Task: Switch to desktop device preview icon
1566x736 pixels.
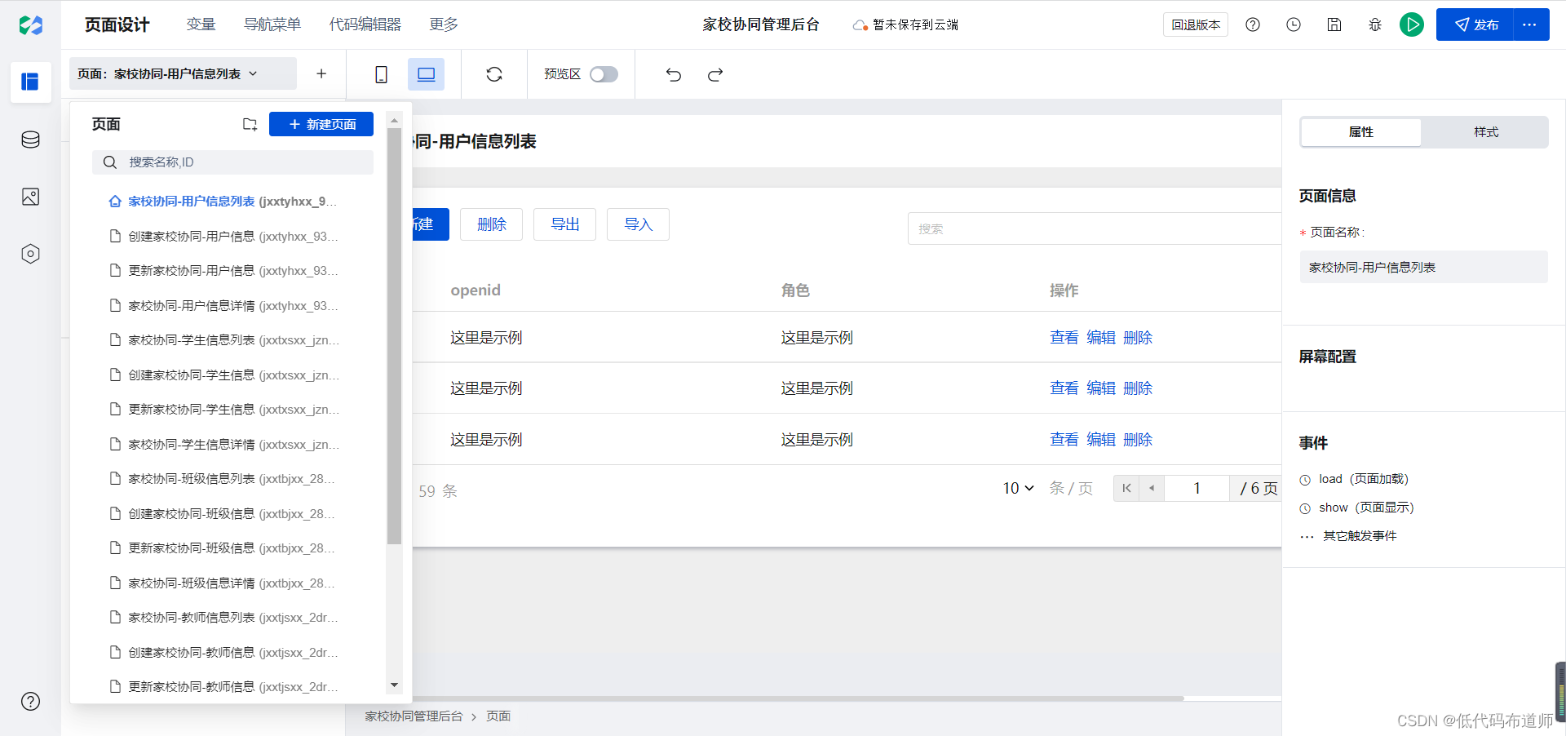Action: (x=426, y=74)
